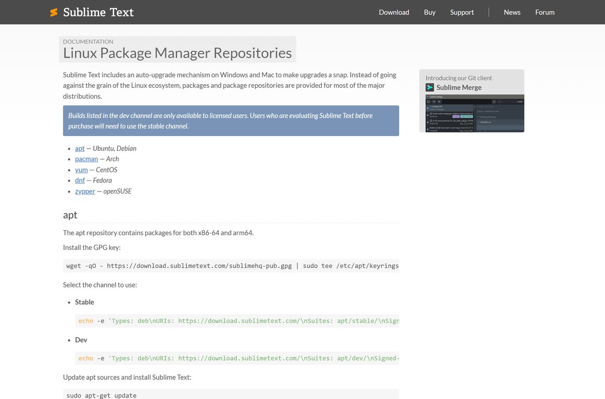The image size is (605, 399).
Task: Click the 'sudo apt-get update' command
Action: coord(101,395)
